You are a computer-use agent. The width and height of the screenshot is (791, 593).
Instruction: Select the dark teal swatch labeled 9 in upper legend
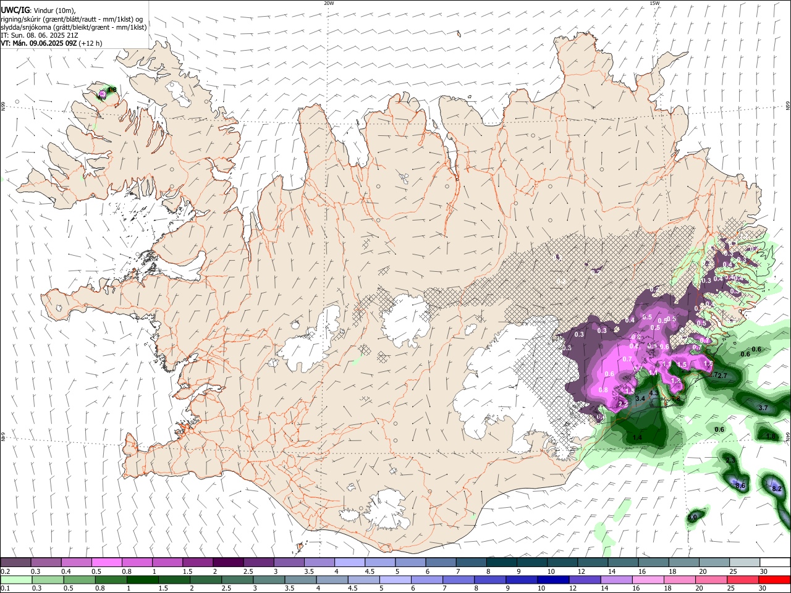[531, 562]
